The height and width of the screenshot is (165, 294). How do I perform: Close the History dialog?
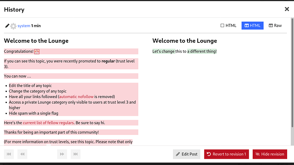point(287,9)
